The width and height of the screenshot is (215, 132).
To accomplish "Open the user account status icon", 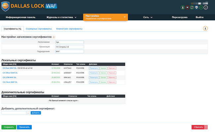I will pos(183,7).
